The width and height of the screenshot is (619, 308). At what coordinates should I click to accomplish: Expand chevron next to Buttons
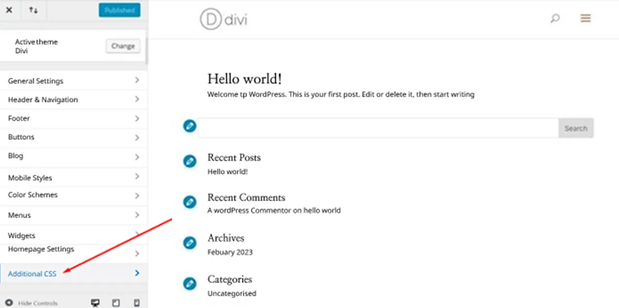pyautogui.click(x=137, y=138)
